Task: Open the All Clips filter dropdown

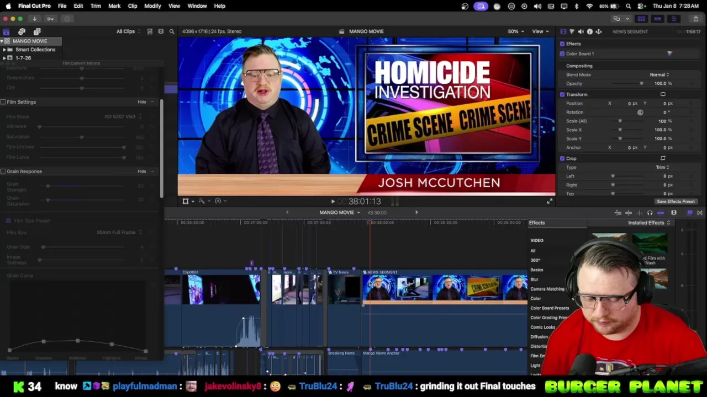Action: tap(129, 31)
